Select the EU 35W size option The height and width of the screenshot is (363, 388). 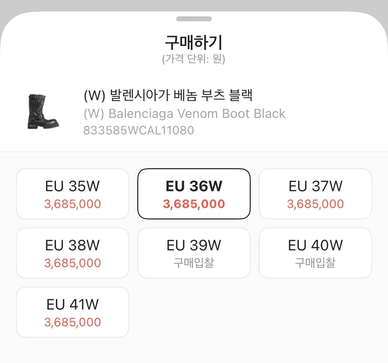click(x=72, y=193)
